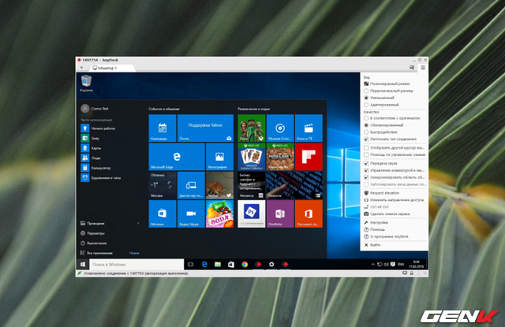The height and width of the screenshot is (327, 505).
Task: Open О программе AnyDesk menu item
Action: tap(386, 236)
